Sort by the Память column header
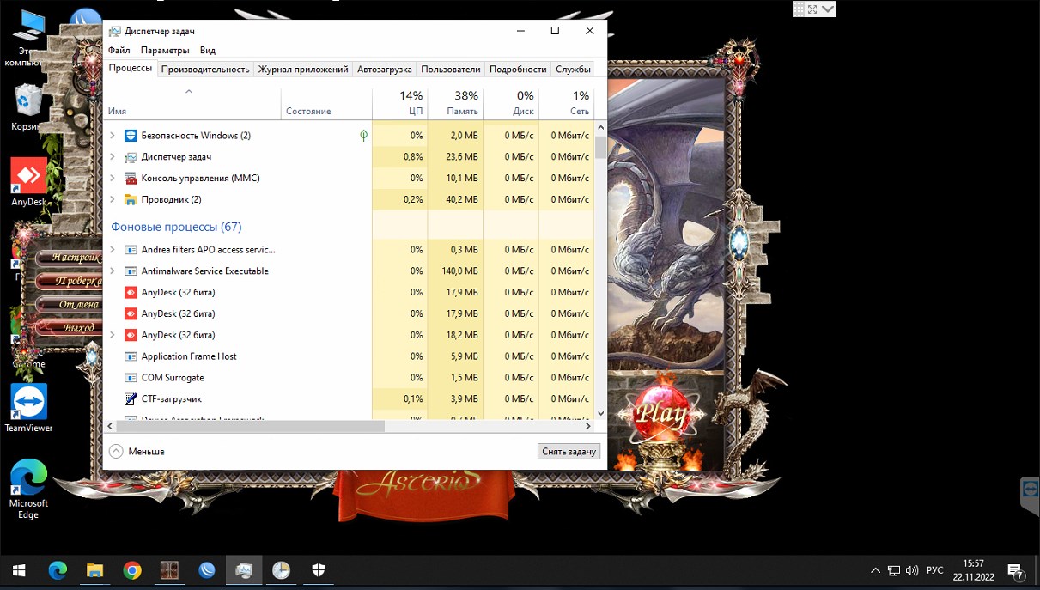 click(x=456, y=103)
